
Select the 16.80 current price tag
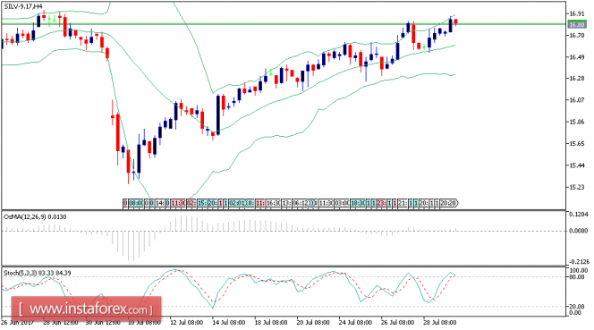576,25
